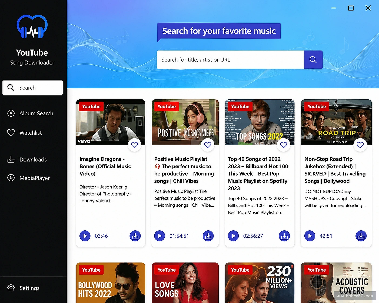Viewport: 379px width, 303px height.
Task: Open the Top Songs 2022 thumbnail
Action: coord(260,122)
